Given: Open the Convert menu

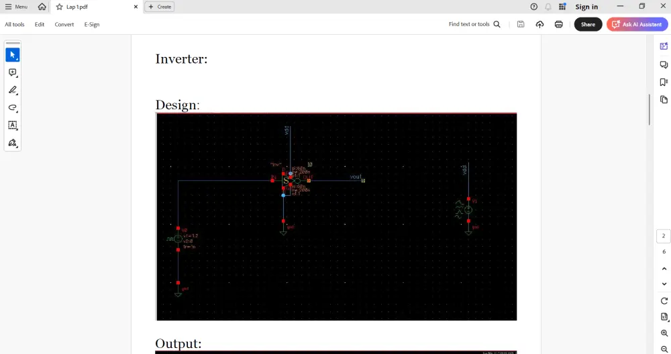Looking at the screenshot, I should pos(64,24).
